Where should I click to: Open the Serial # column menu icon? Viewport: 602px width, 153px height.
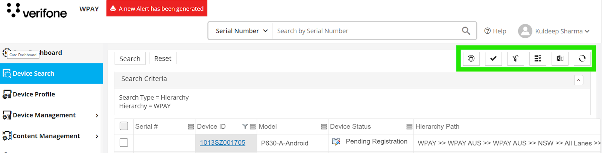[191, 127]
